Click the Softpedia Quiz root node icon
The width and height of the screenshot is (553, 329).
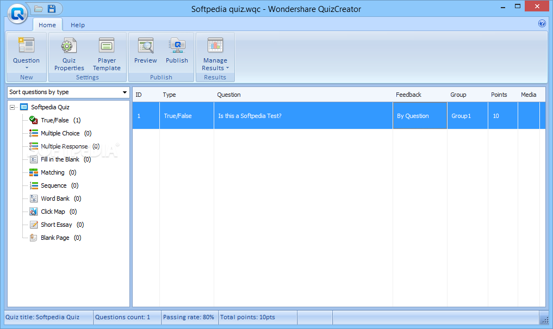point(24,107)
